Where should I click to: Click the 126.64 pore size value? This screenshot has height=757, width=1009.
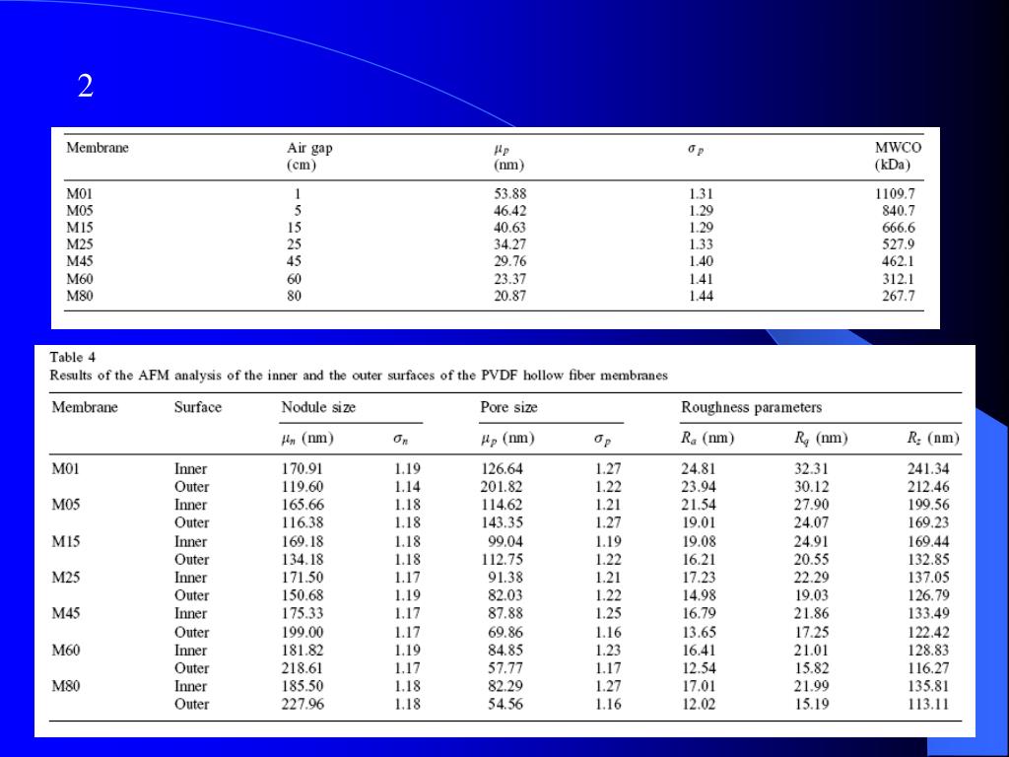[x=502, y=469]
